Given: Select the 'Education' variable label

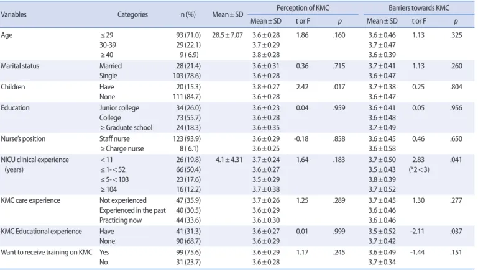Looking at the screenshot, I should click(16, 108).
